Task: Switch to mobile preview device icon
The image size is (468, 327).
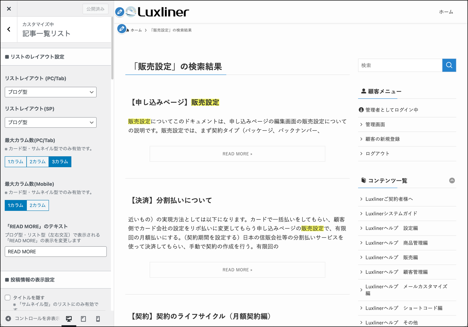Action: 98,319
